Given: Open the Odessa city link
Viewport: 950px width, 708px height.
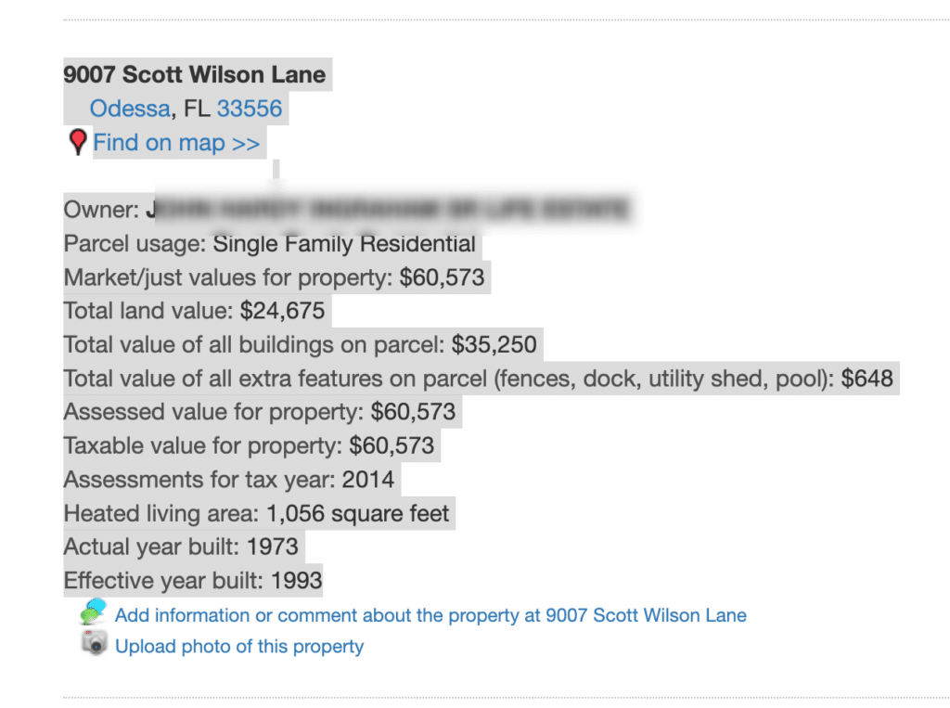Looking at the screenshot, I should (x=130, y=109).
